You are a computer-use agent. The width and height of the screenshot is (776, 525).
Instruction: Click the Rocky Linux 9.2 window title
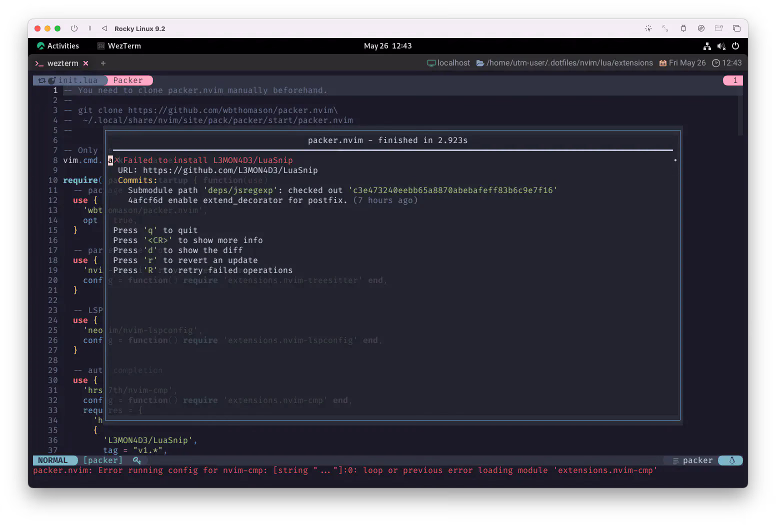coord(139,28)
